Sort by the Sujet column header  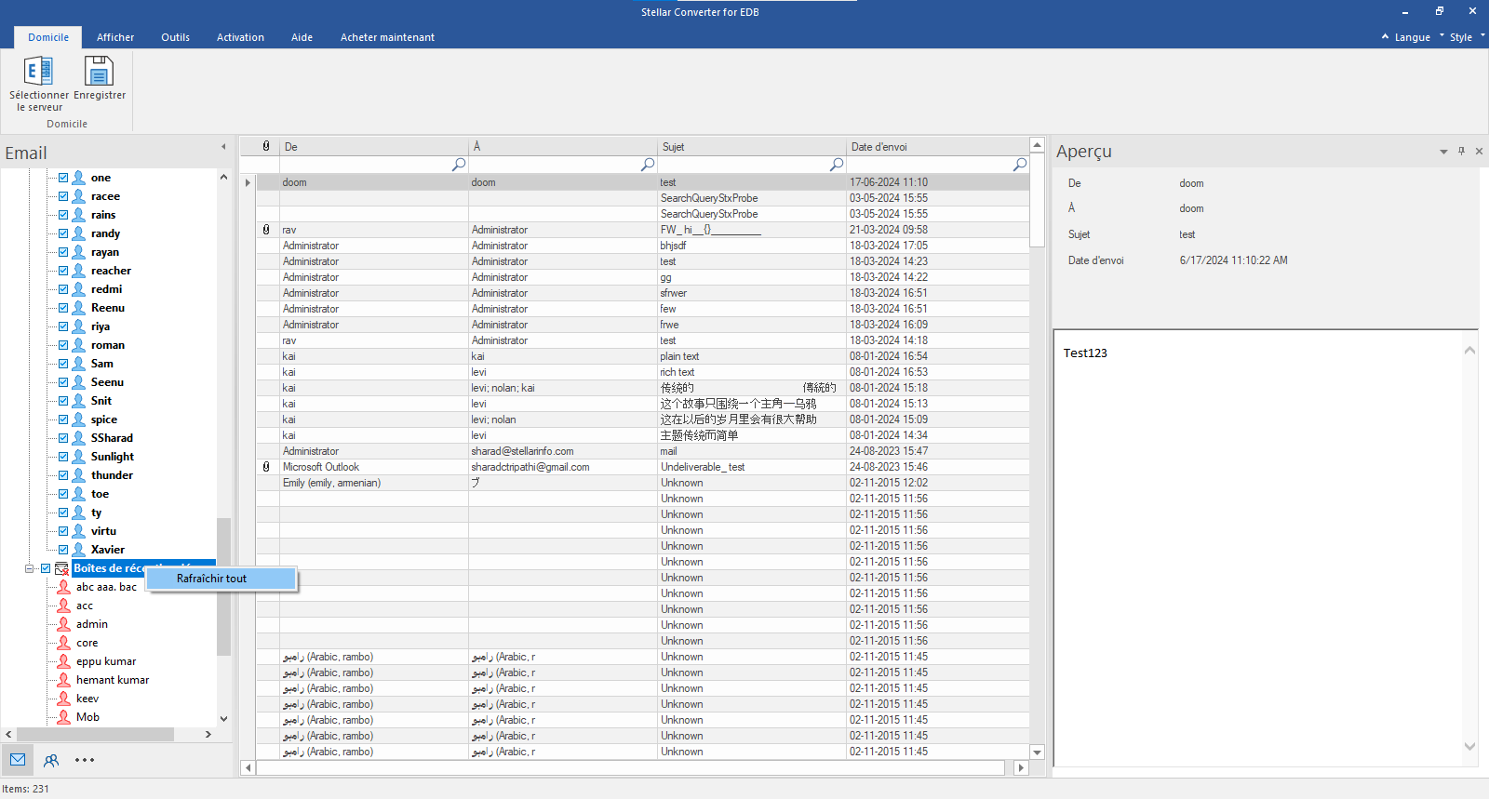(x=752, y=146)
